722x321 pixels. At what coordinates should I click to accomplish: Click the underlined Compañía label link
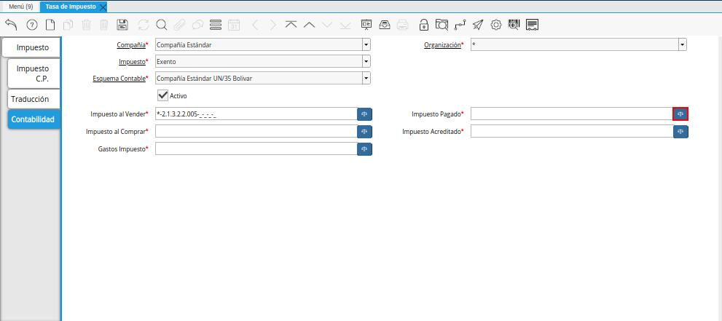click(131, 45)
